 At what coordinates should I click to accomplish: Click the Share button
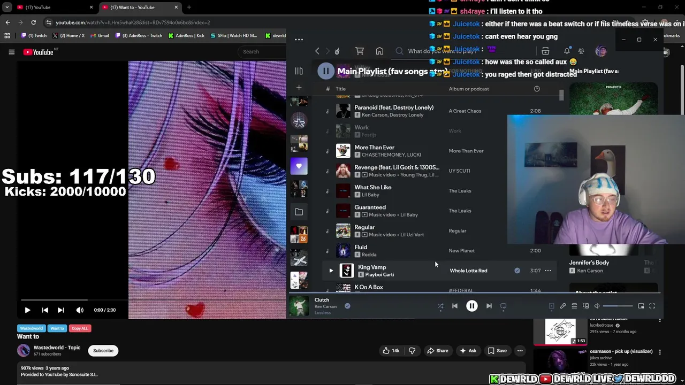(x=437, y=351)
